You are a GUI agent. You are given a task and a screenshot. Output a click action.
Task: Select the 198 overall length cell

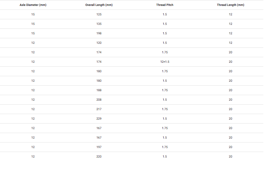[99, 33]
